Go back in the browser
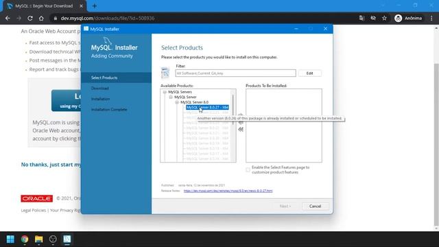This screenshot has width=439, height=247. tap(8, 19)
